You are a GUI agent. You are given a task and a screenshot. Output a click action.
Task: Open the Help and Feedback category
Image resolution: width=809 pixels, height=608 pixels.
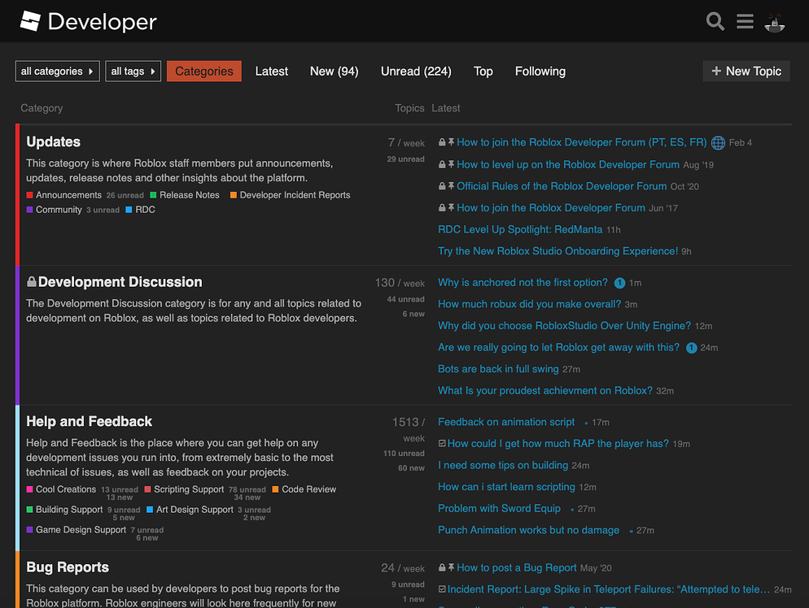pos(90,422)
